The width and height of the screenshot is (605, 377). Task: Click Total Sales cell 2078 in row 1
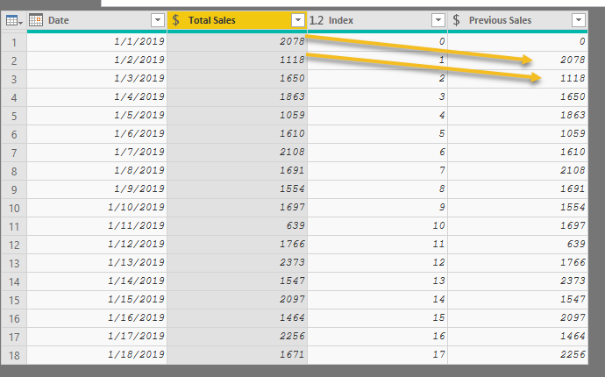click(238, 42)
